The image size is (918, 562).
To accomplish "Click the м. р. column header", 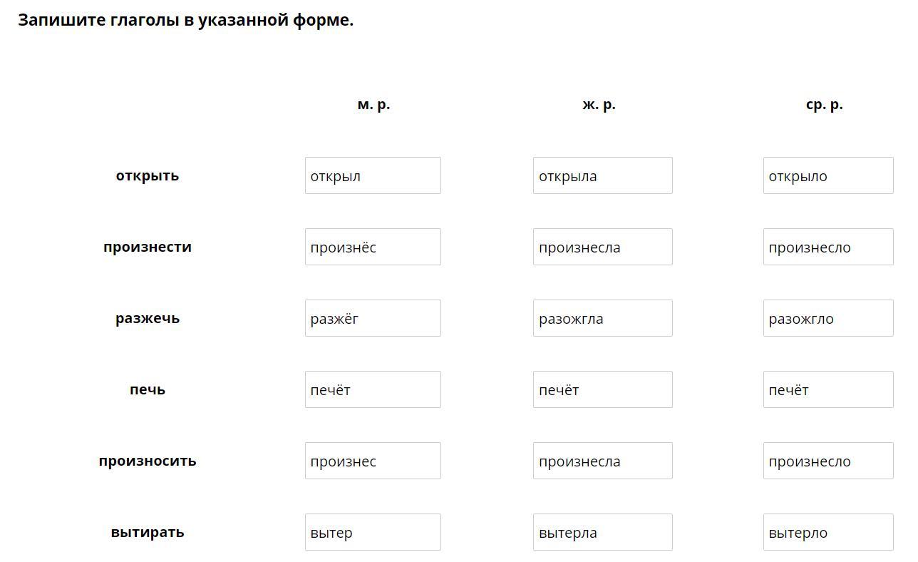I will (x=373, y=104).
